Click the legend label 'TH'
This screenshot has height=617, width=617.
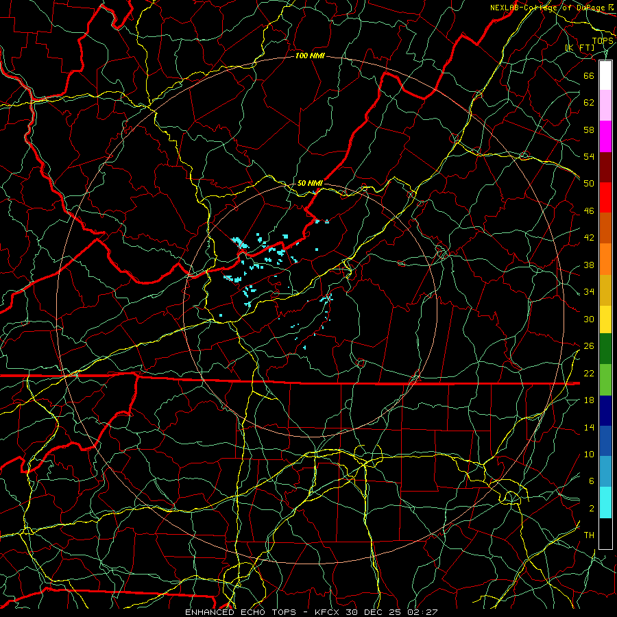(589, 535)
